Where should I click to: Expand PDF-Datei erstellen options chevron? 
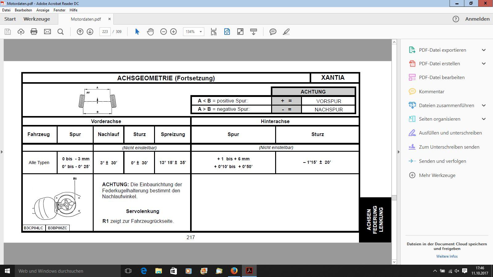484,64
